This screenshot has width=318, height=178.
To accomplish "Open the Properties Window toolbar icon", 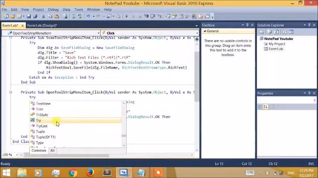I will click(174, 16).
